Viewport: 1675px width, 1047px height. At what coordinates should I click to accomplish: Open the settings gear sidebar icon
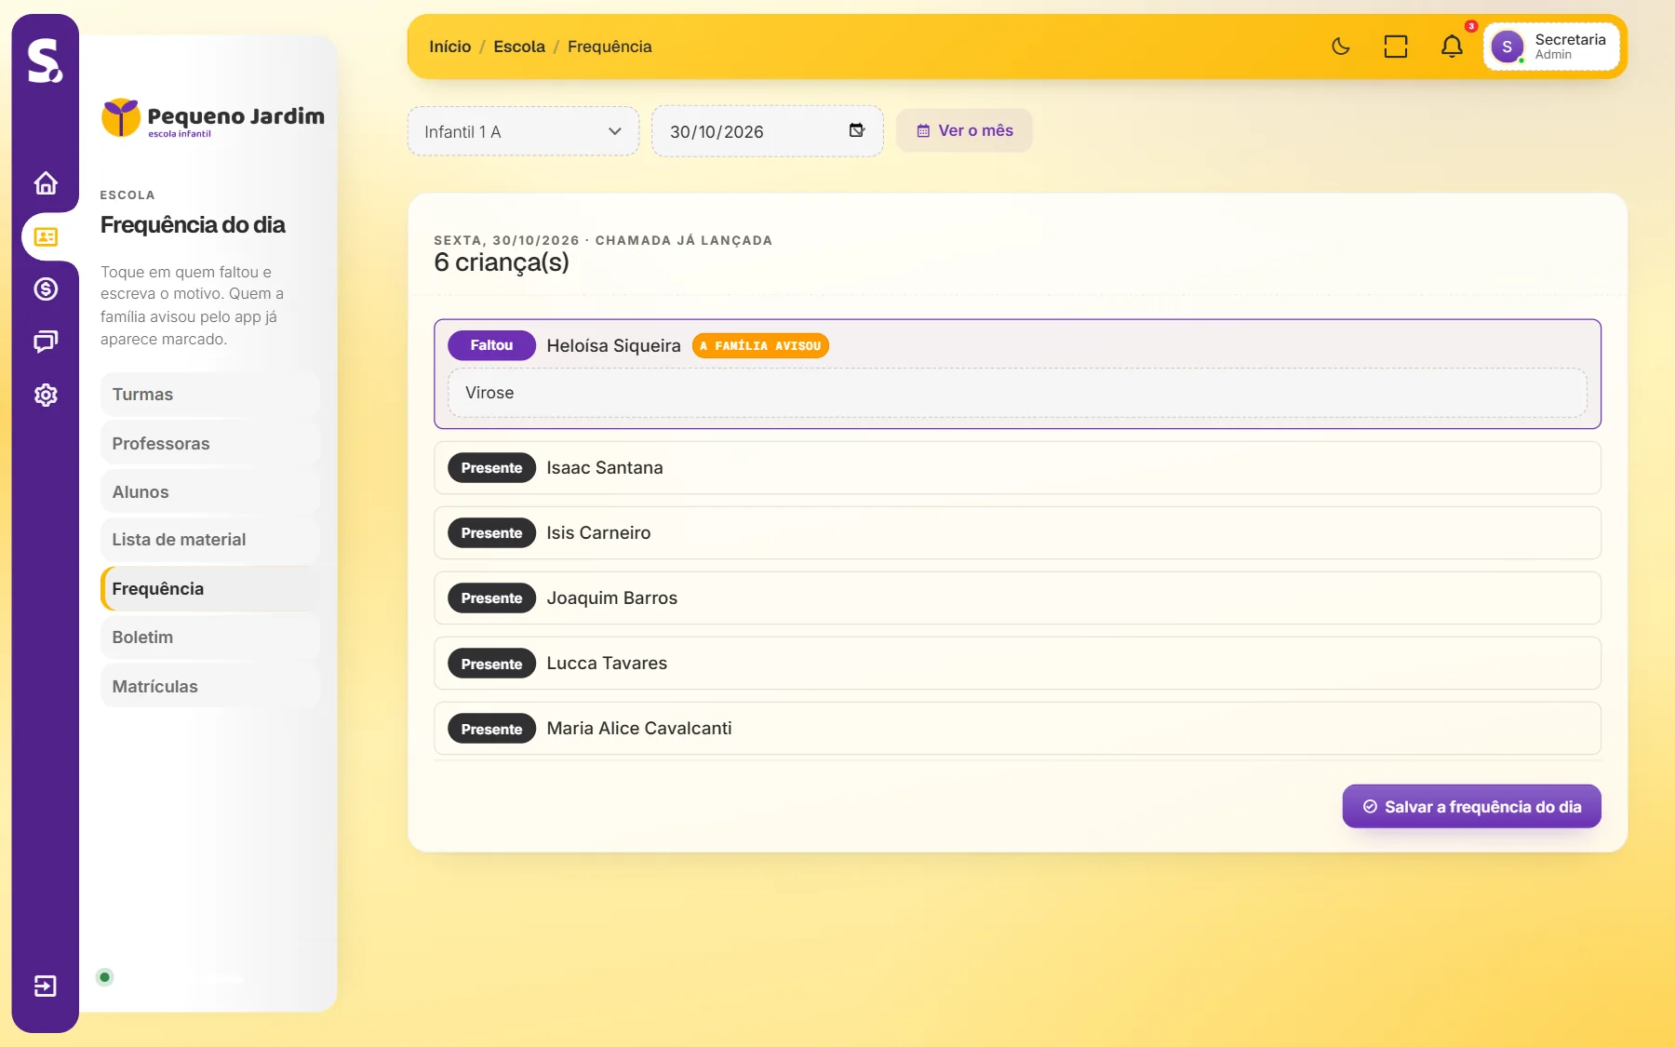(46, 395)
